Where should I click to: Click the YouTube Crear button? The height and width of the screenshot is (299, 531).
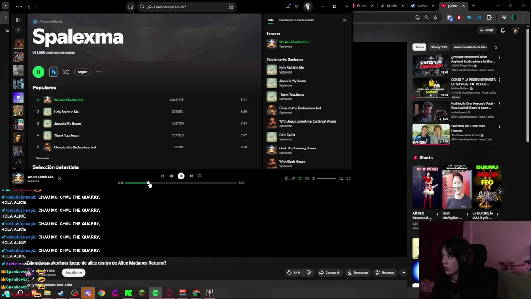point(486,30)
